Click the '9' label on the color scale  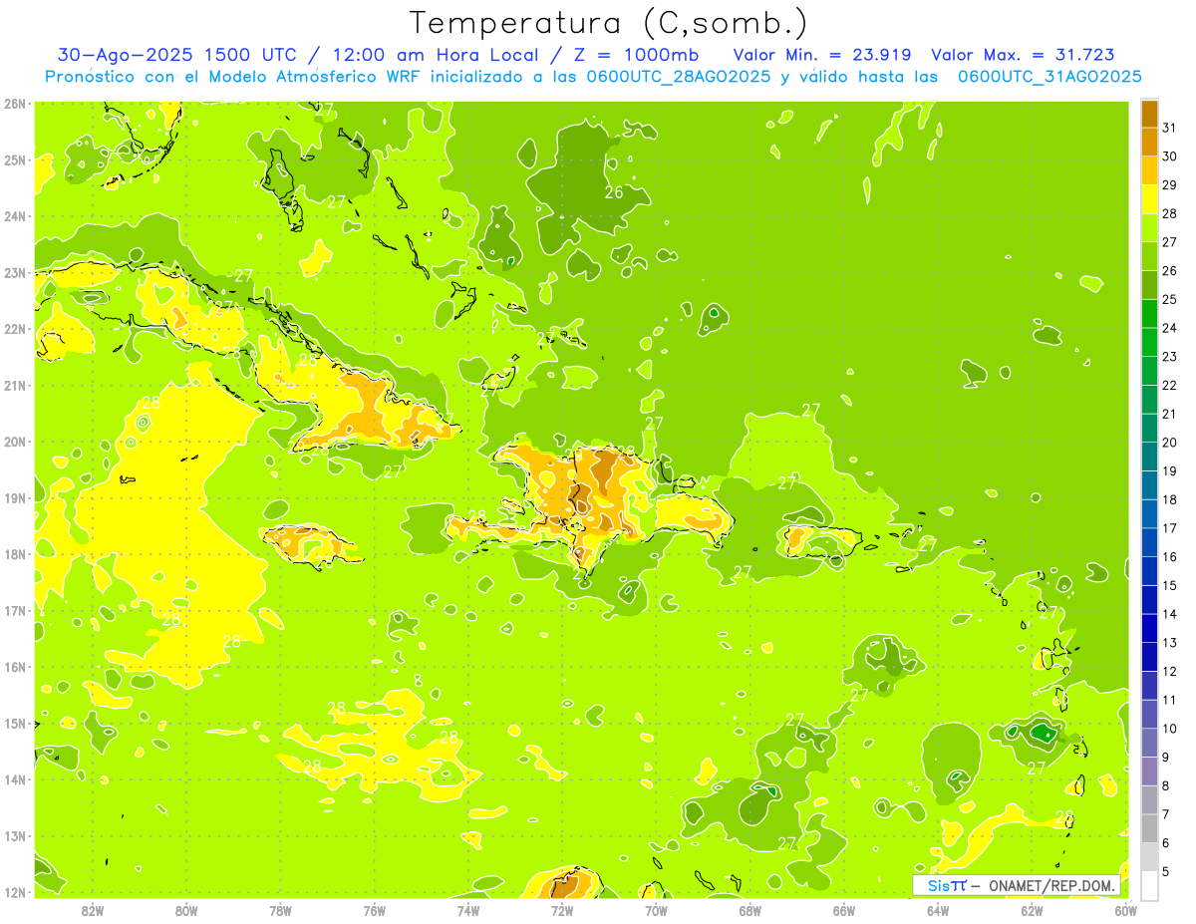1166,758
